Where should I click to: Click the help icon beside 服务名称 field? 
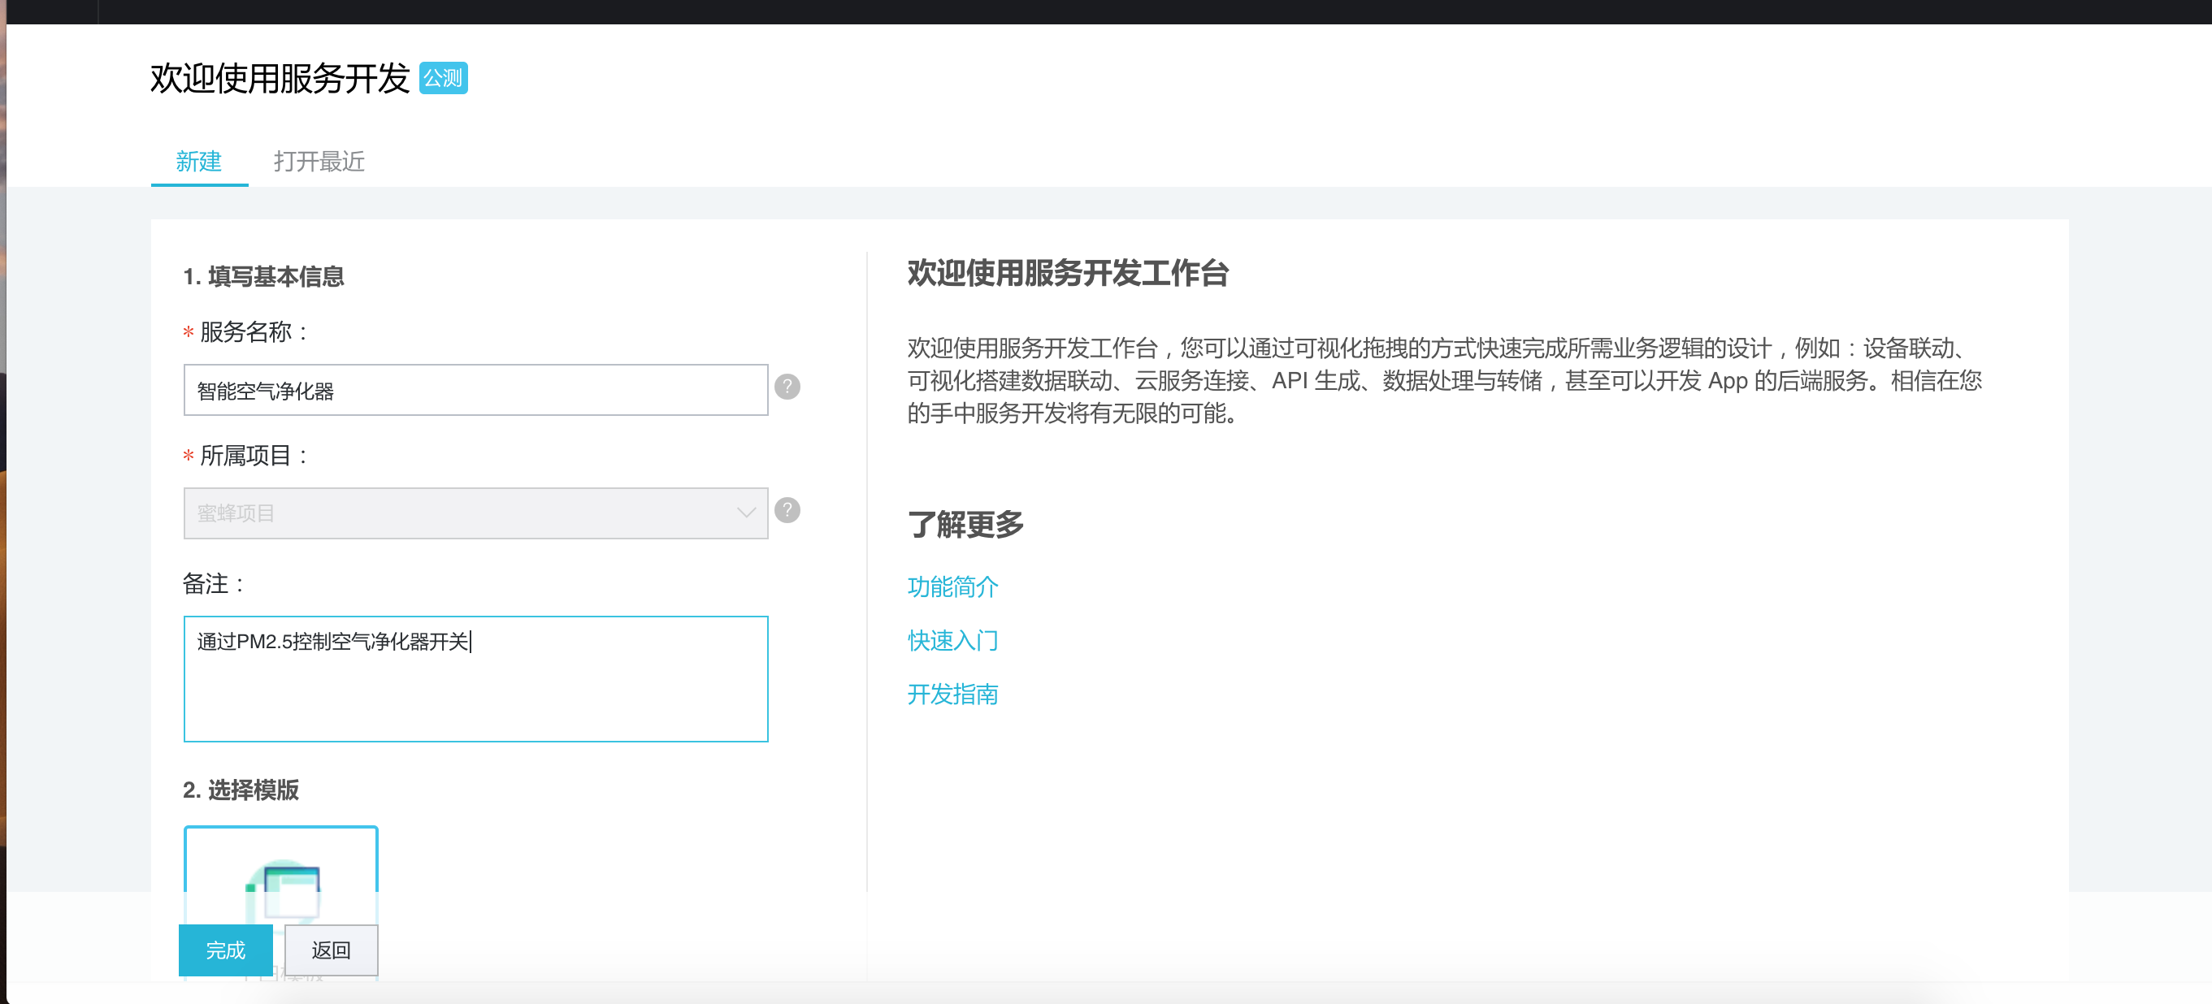coord(787,387)
